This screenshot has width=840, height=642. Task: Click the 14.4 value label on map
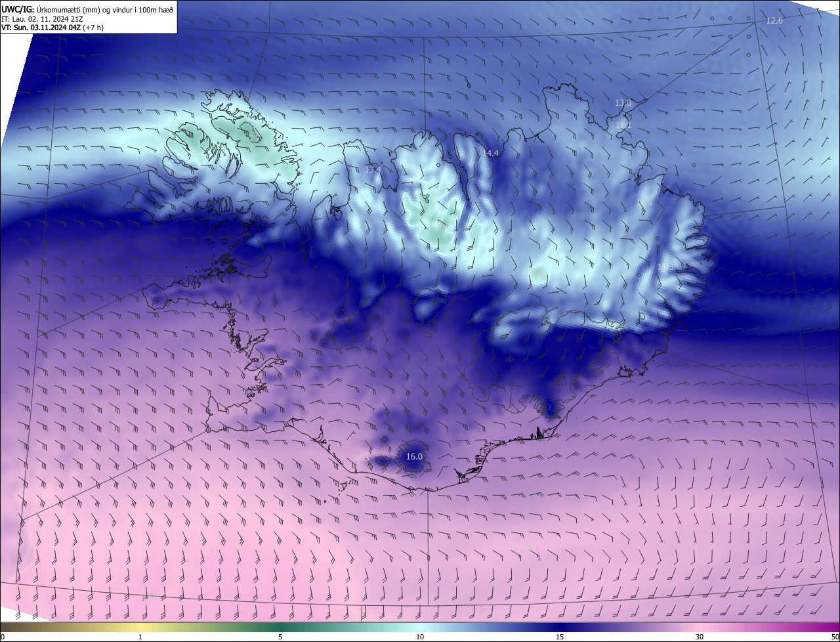(x=491, y=153)
